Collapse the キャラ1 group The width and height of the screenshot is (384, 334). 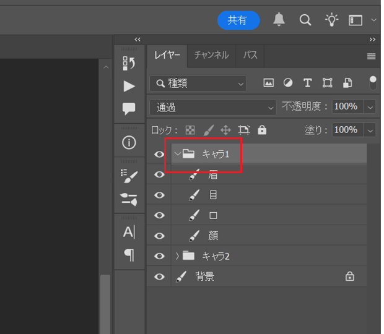coord(177,154)
